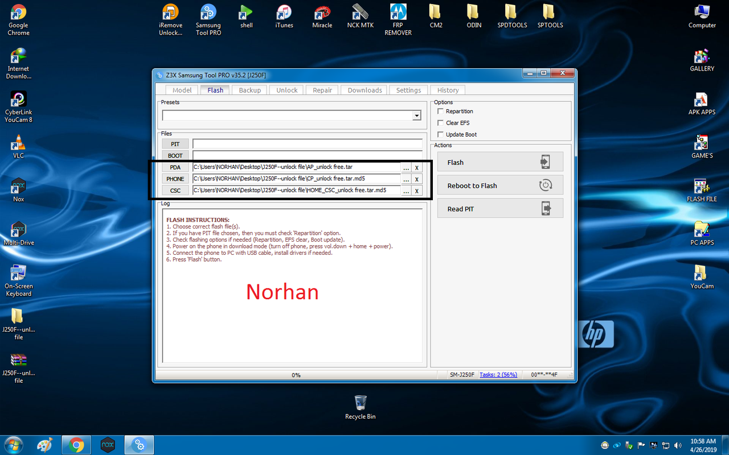This screenshot has width=729, height=455.
Task: Open YouCam folder on desktop
Action: coord(702,277)
